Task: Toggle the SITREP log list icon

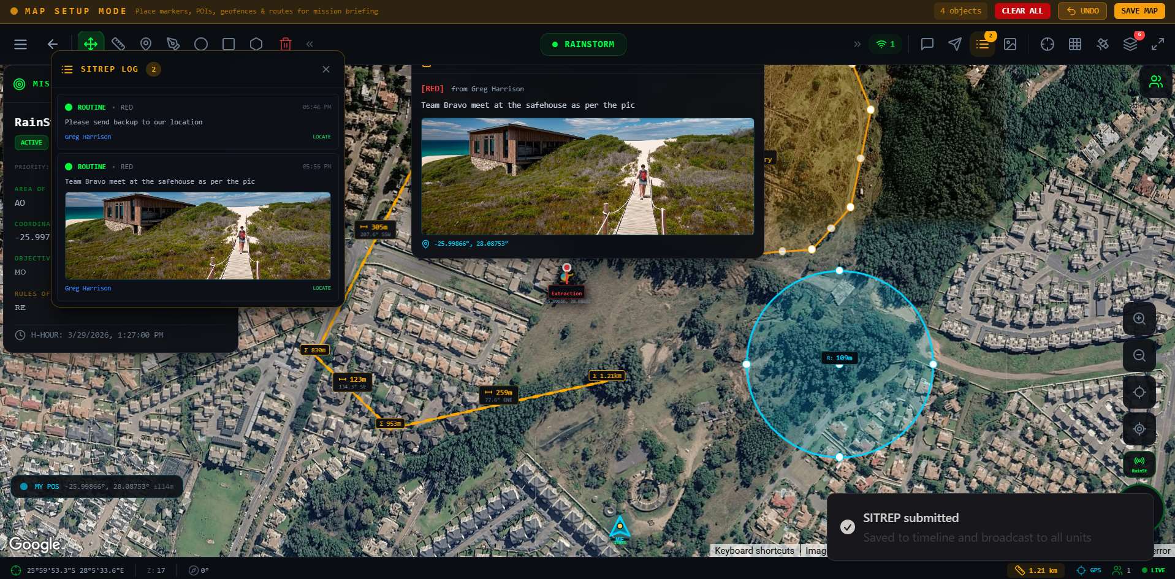Action: pyautogui.click(x=983, y=44)
